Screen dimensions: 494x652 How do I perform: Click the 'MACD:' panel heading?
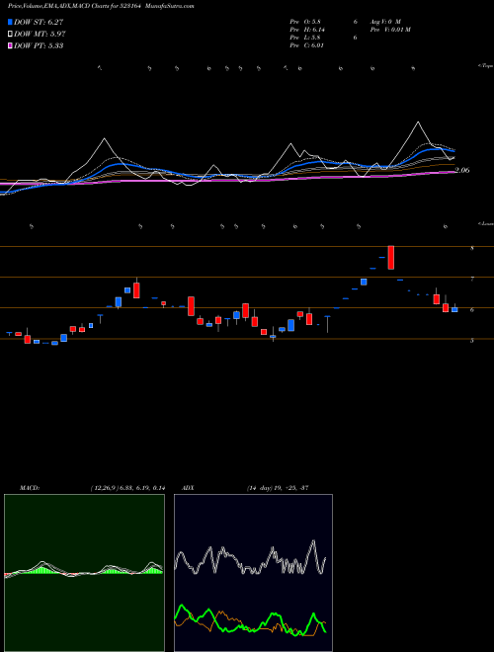[29, 488]
